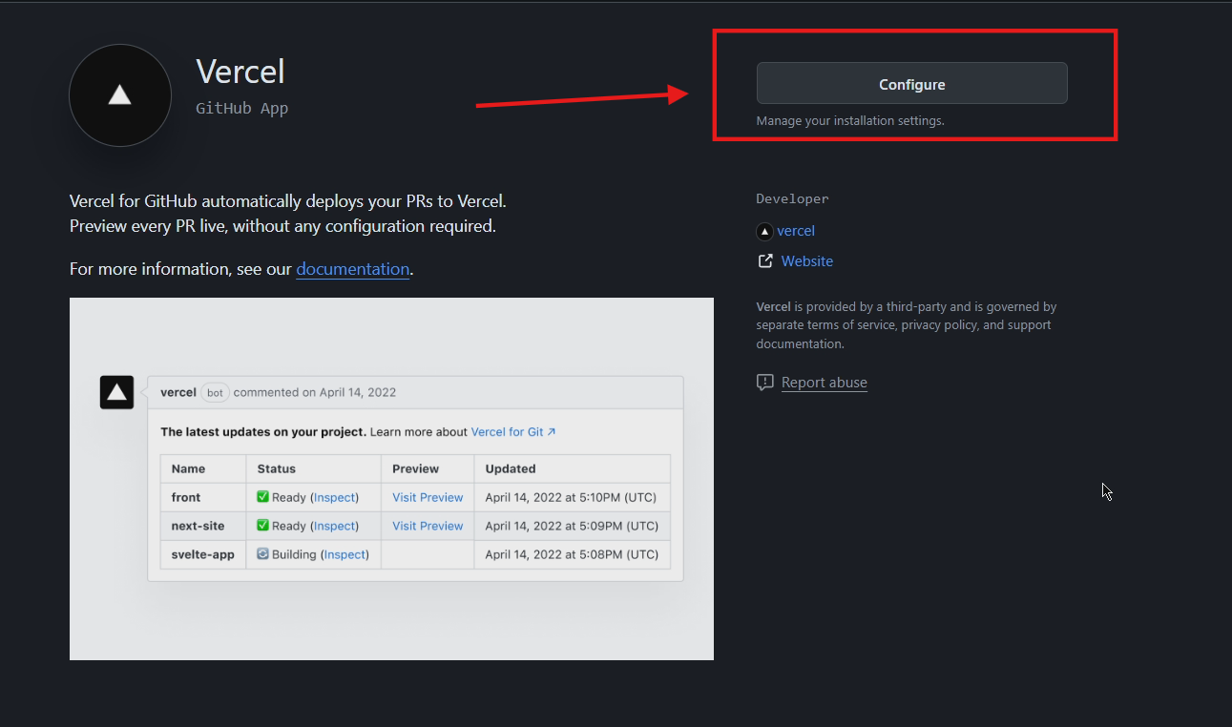Open the documentation link
Viewport: 1232px width, 727px height.
point(353,269)
